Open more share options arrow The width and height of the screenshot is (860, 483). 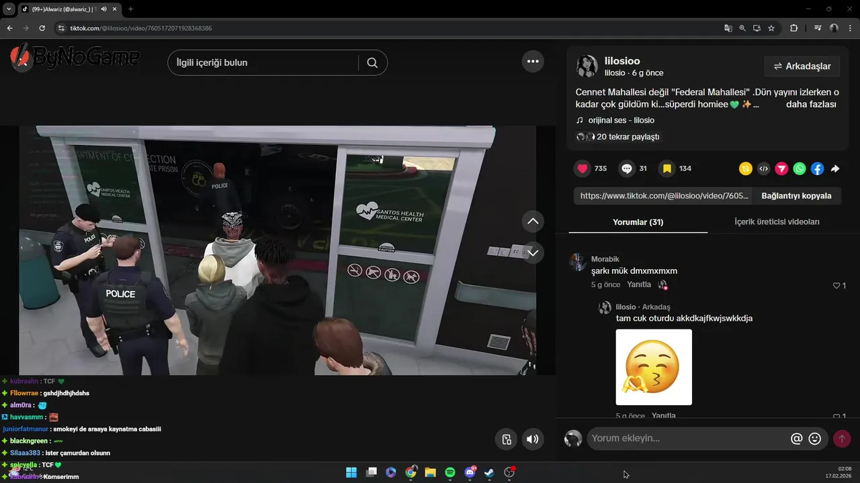[x=835, y=169]
